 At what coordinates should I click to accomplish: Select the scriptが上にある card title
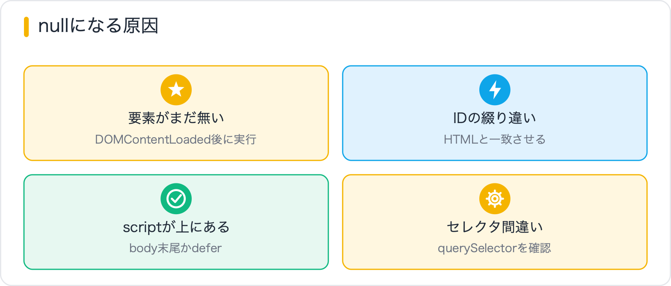point(176,227)
